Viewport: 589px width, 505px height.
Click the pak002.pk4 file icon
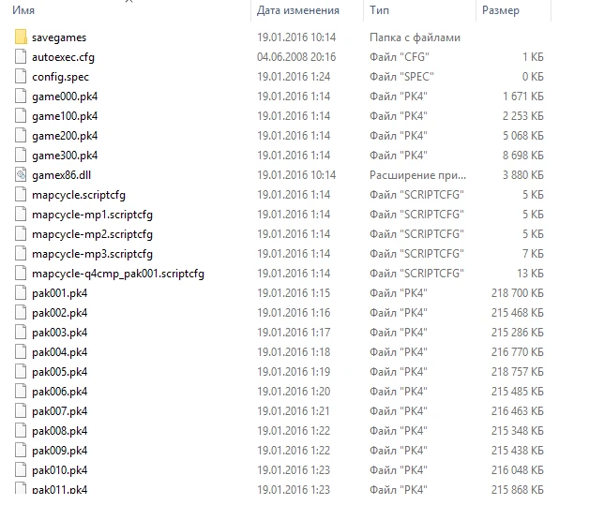(x=21, y=313)
